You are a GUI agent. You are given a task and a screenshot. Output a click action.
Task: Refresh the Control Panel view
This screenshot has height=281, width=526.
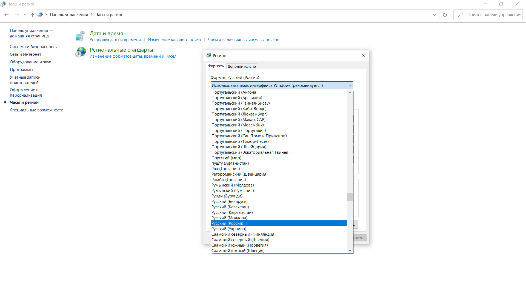tap(445, 15)
